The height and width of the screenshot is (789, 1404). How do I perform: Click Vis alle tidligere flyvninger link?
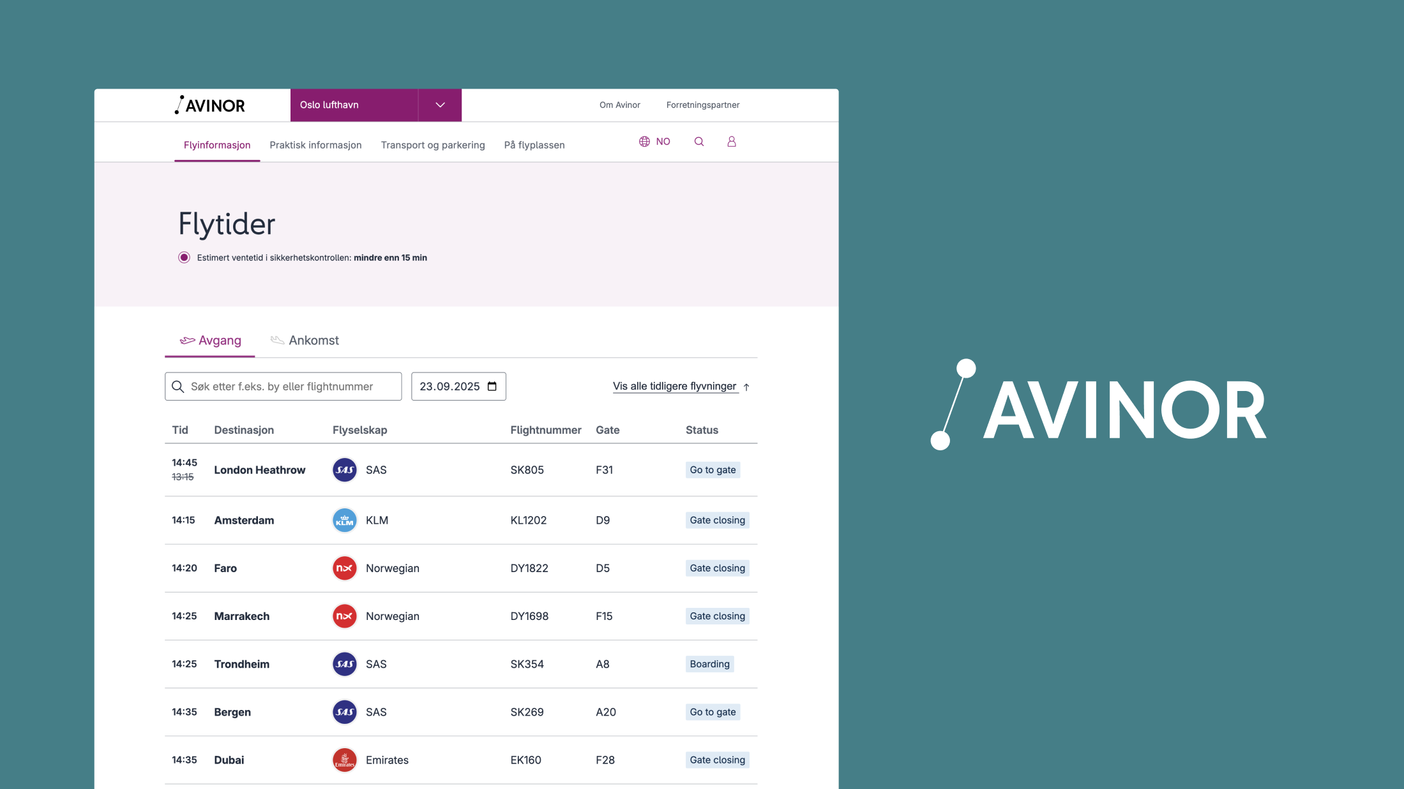(675, 387)
